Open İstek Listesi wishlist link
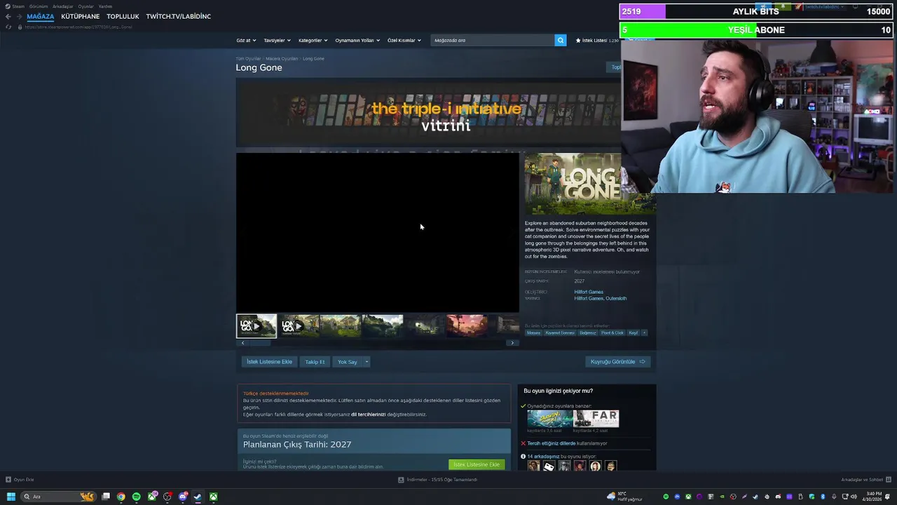Viewport: 897px width, 505px height. (x=597, y=40)
